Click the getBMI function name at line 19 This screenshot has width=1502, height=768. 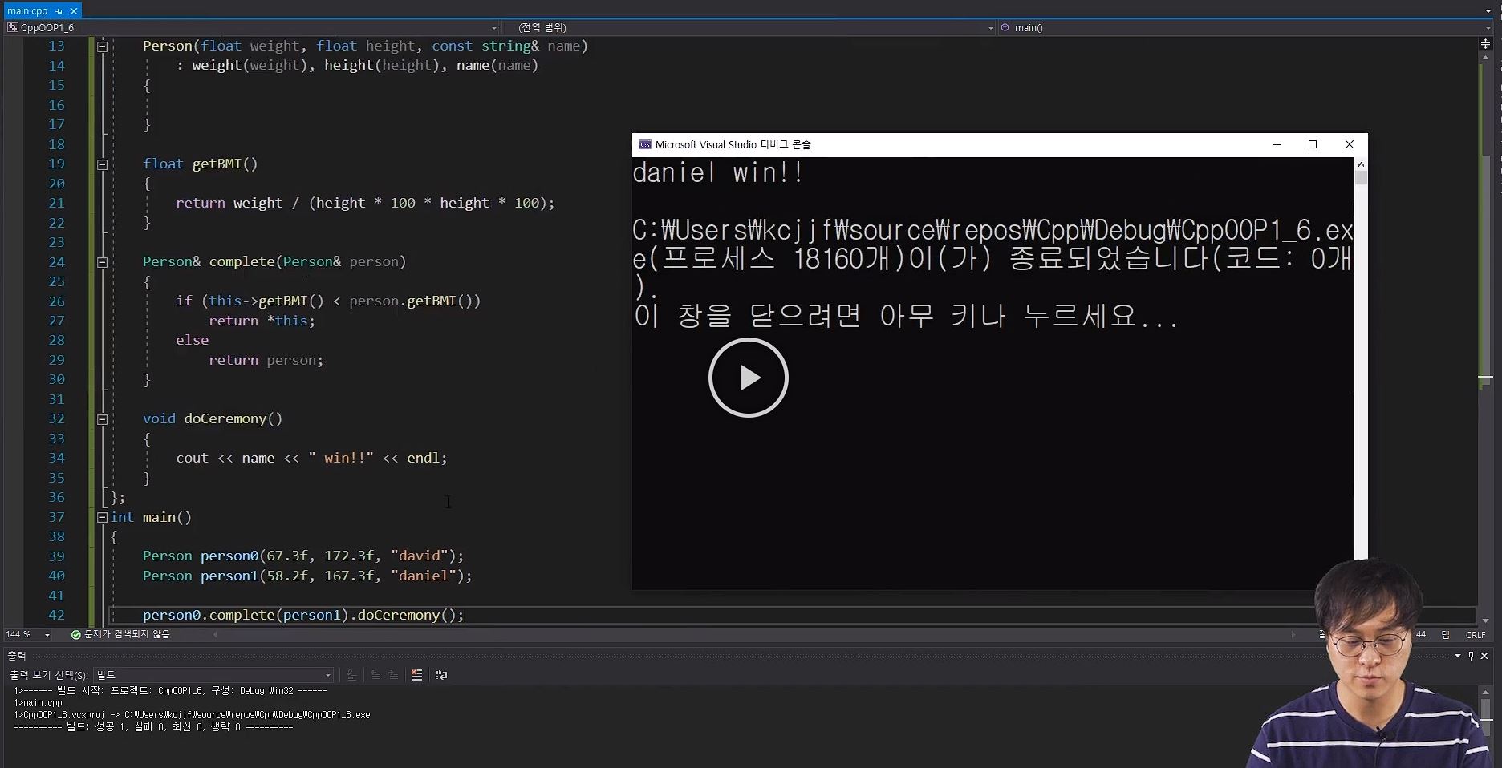217,164
